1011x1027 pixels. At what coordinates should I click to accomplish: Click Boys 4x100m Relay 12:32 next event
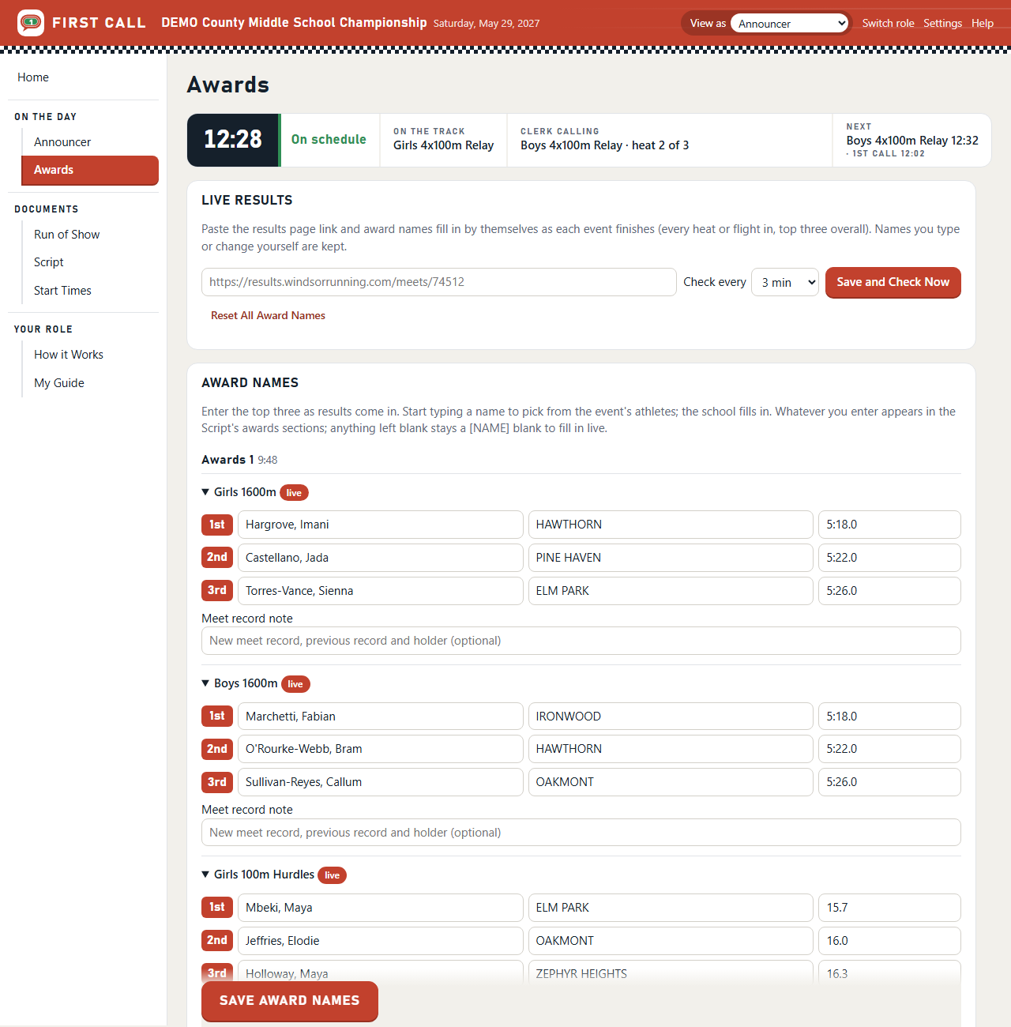(x=912, y=141)
